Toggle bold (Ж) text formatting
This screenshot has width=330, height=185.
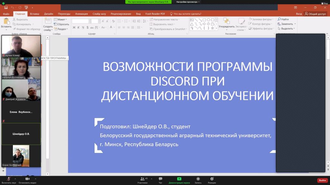coord(74,28)
